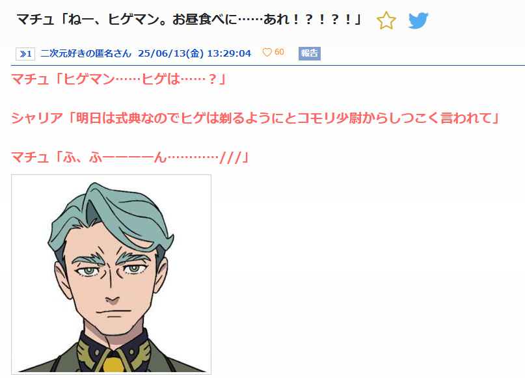
Task: Click the シャリア dialogue line about 式典
Action: (x=256, y=118)
